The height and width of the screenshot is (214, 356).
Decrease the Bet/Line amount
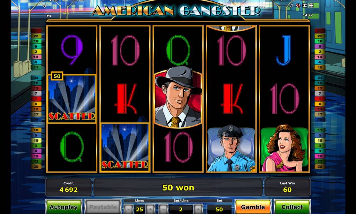163,209
